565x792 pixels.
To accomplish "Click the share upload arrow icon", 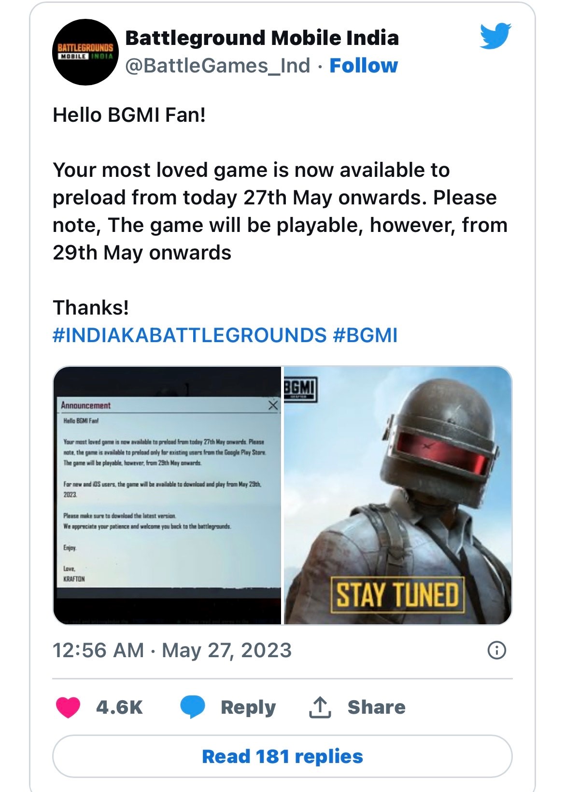I will 320,707.
